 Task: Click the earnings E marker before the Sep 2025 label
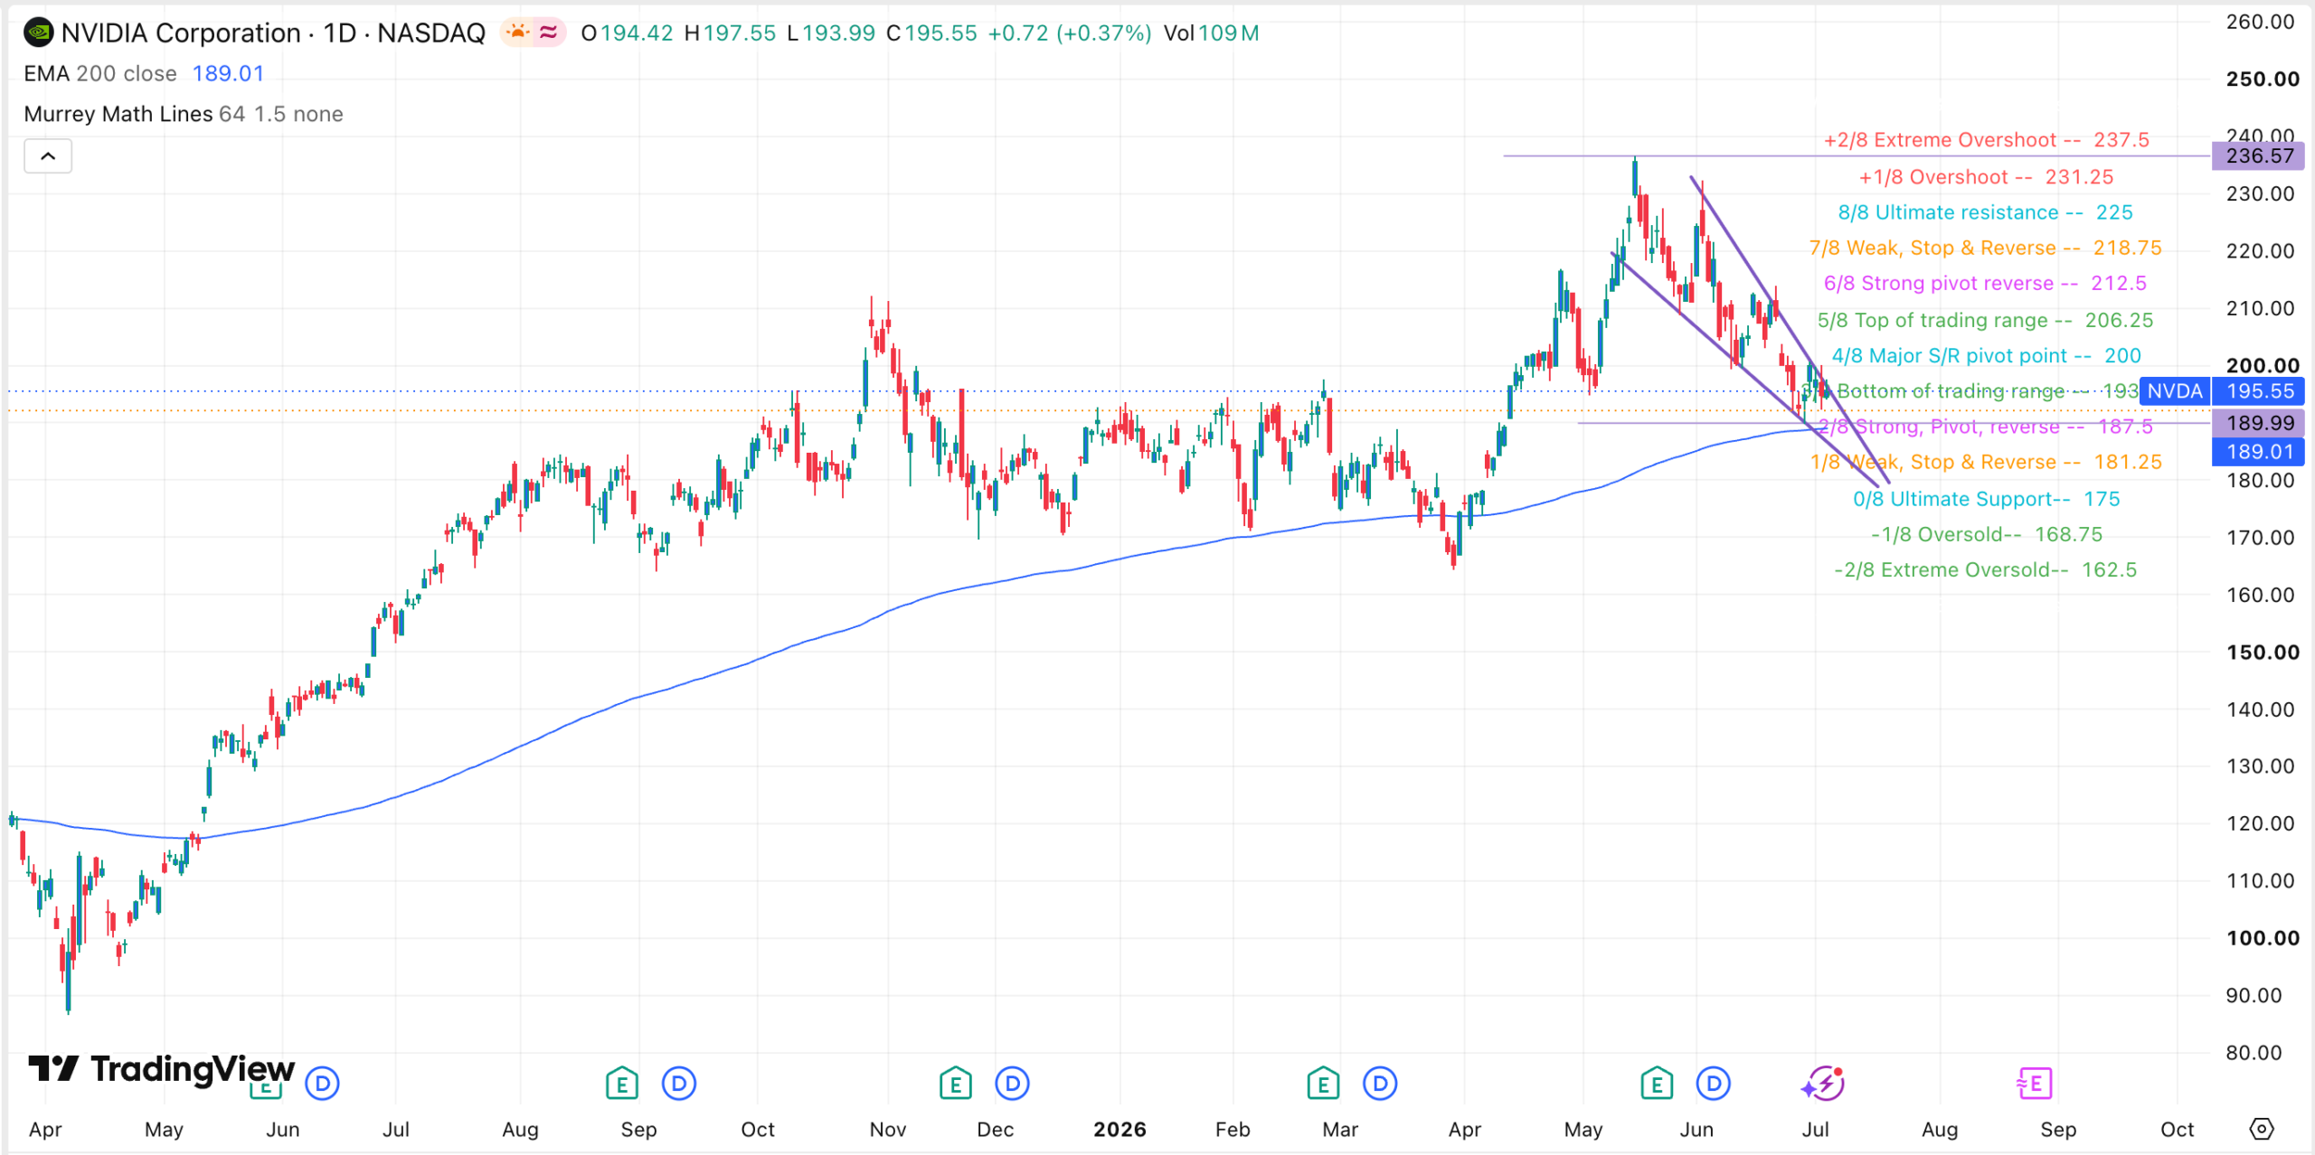coord(622,1083)
